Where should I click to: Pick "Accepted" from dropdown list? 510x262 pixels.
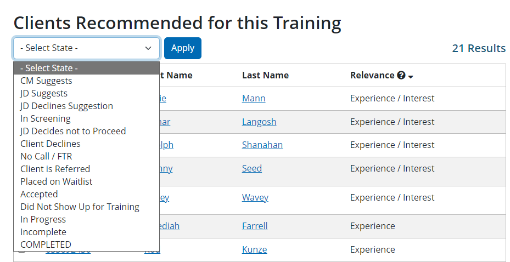tap(39, 194)
